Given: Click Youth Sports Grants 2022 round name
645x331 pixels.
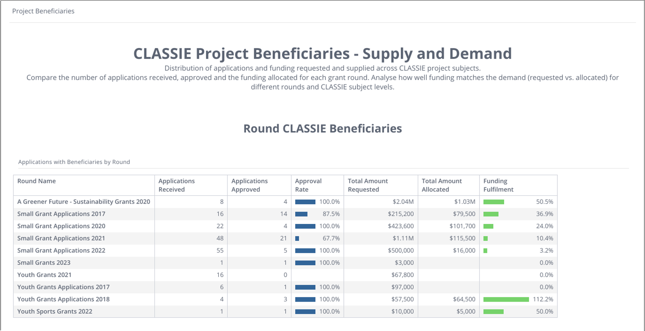Looking at the screenshot, I should pyautogui.click(x=55, y=311).
